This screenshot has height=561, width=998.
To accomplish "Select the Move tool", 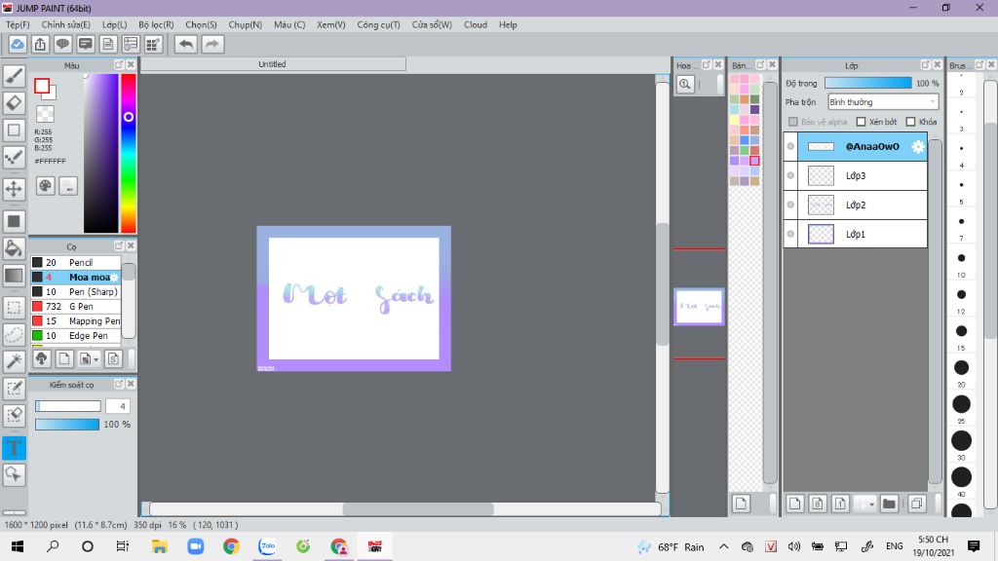I will [x=14, y=189].
